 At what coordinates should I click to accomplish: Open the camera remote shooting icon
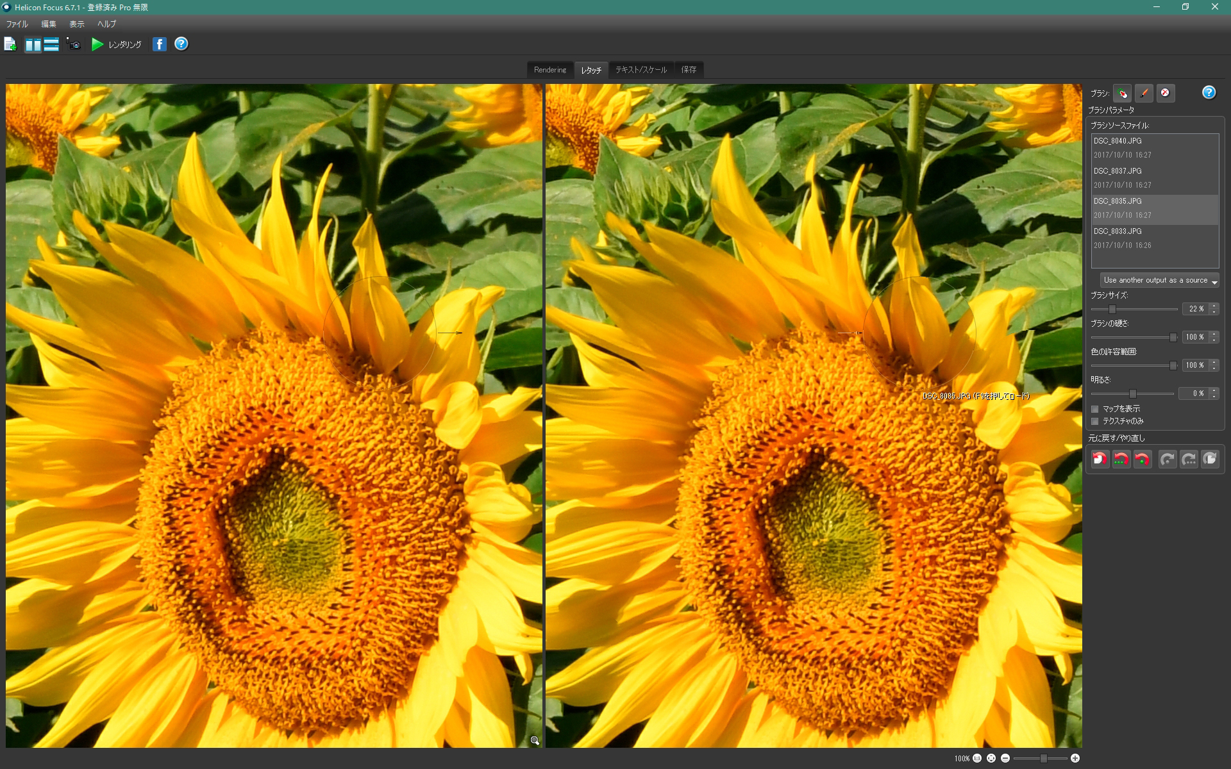tap(74, 44)
